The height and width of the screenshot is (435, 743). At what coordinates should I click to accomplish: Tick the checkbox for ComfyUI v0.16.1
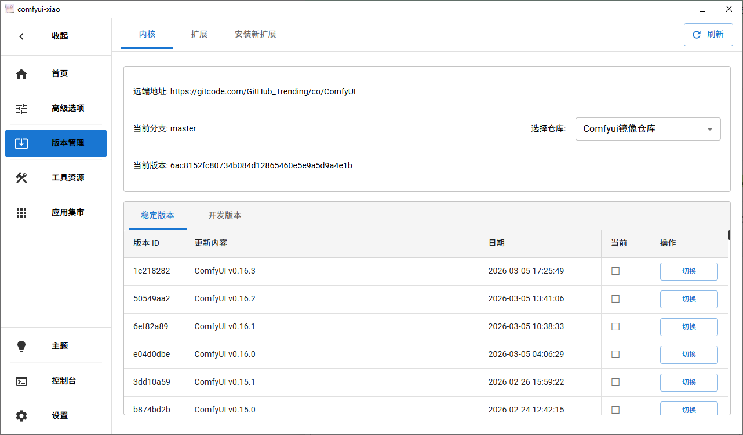click(615, 327)
